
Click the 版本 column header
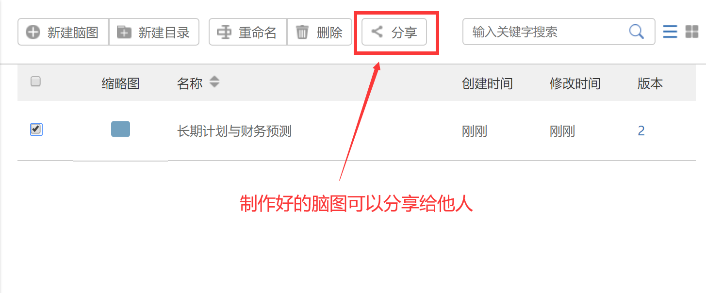(x=650, y=83)
